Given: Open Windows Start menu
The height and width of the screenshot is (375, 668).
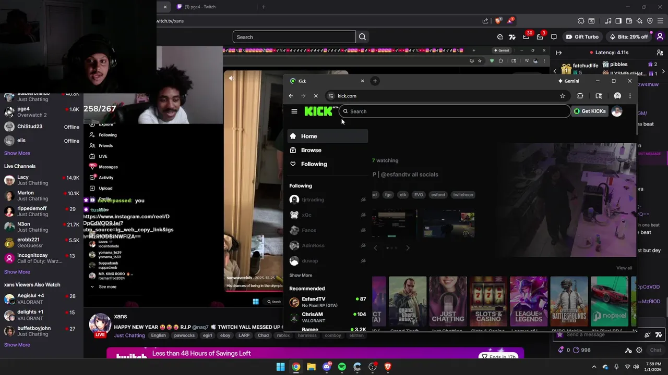Looking at the screenshot, I should click(281, 367).
